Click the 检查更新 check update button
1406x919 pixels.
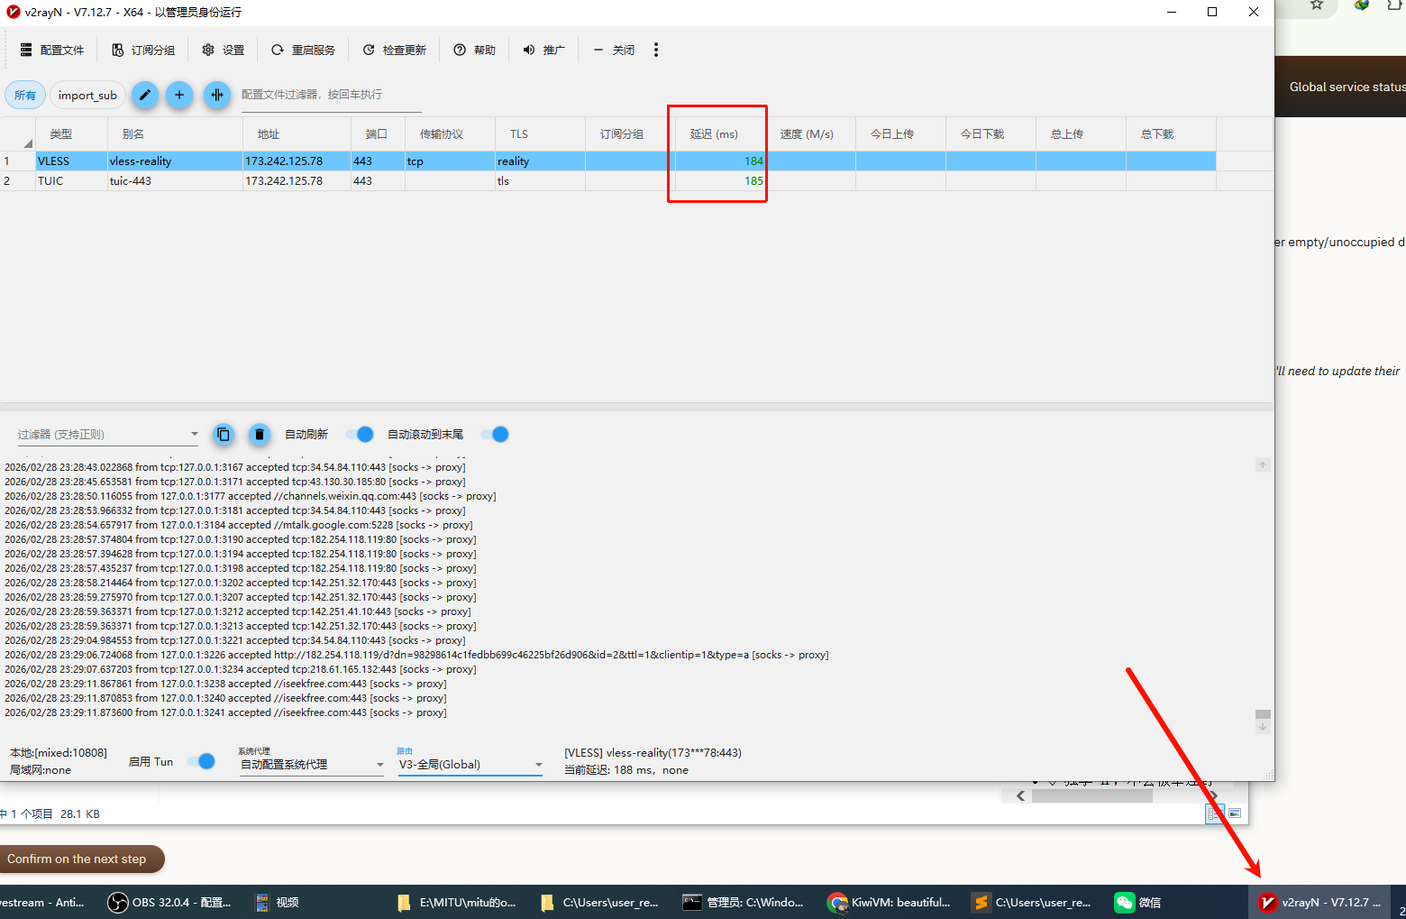coord(394,51)
